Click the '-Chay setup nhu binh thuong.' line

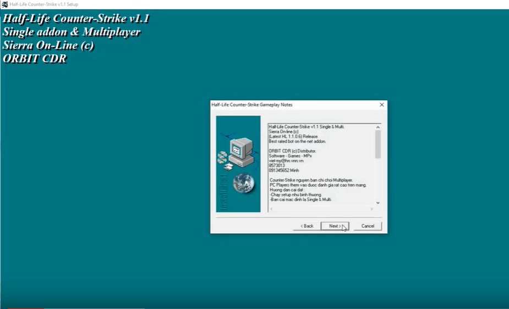[x=295, y=195]
